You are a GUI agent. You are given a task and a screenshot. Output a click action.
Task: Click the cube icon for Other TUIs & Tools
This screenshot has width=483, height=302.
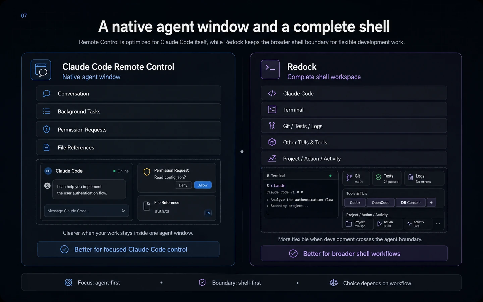(x=272, y=142)
